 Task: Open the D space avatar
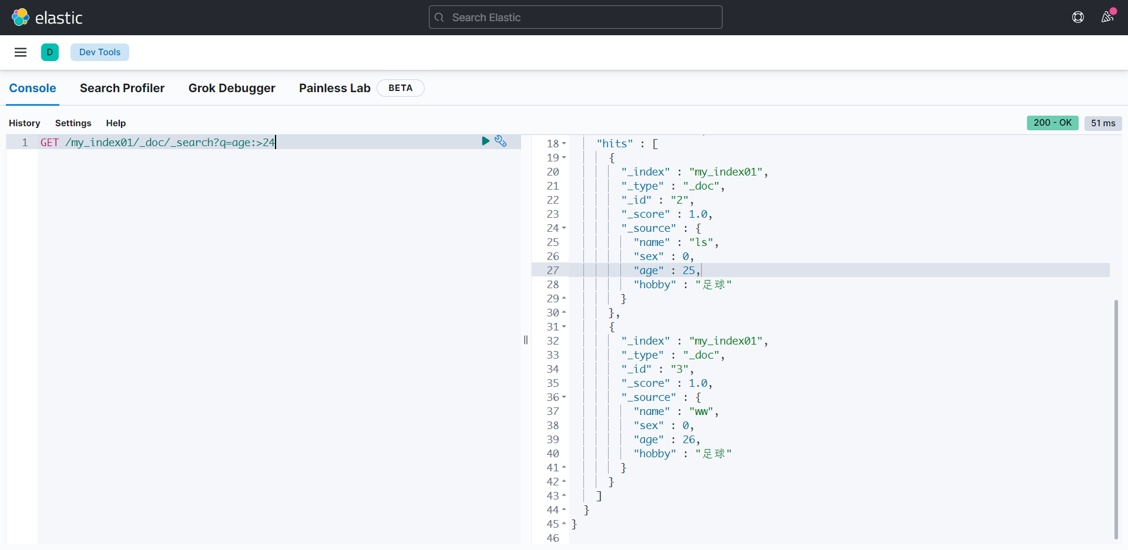(x=50, y=52)
